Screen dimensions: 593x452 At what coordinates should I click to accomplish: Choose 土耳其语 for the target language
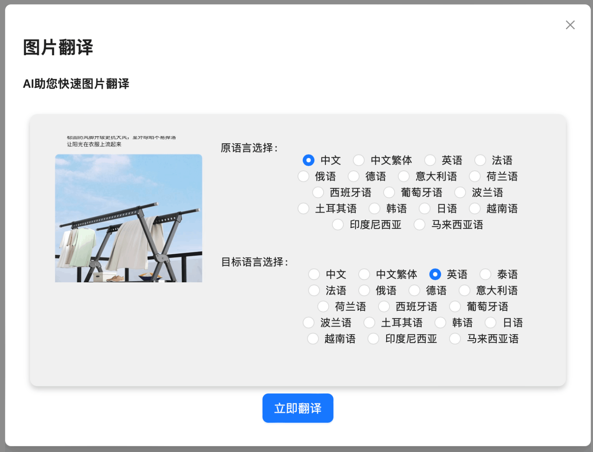pyautogui.click(x=369, y=323)
